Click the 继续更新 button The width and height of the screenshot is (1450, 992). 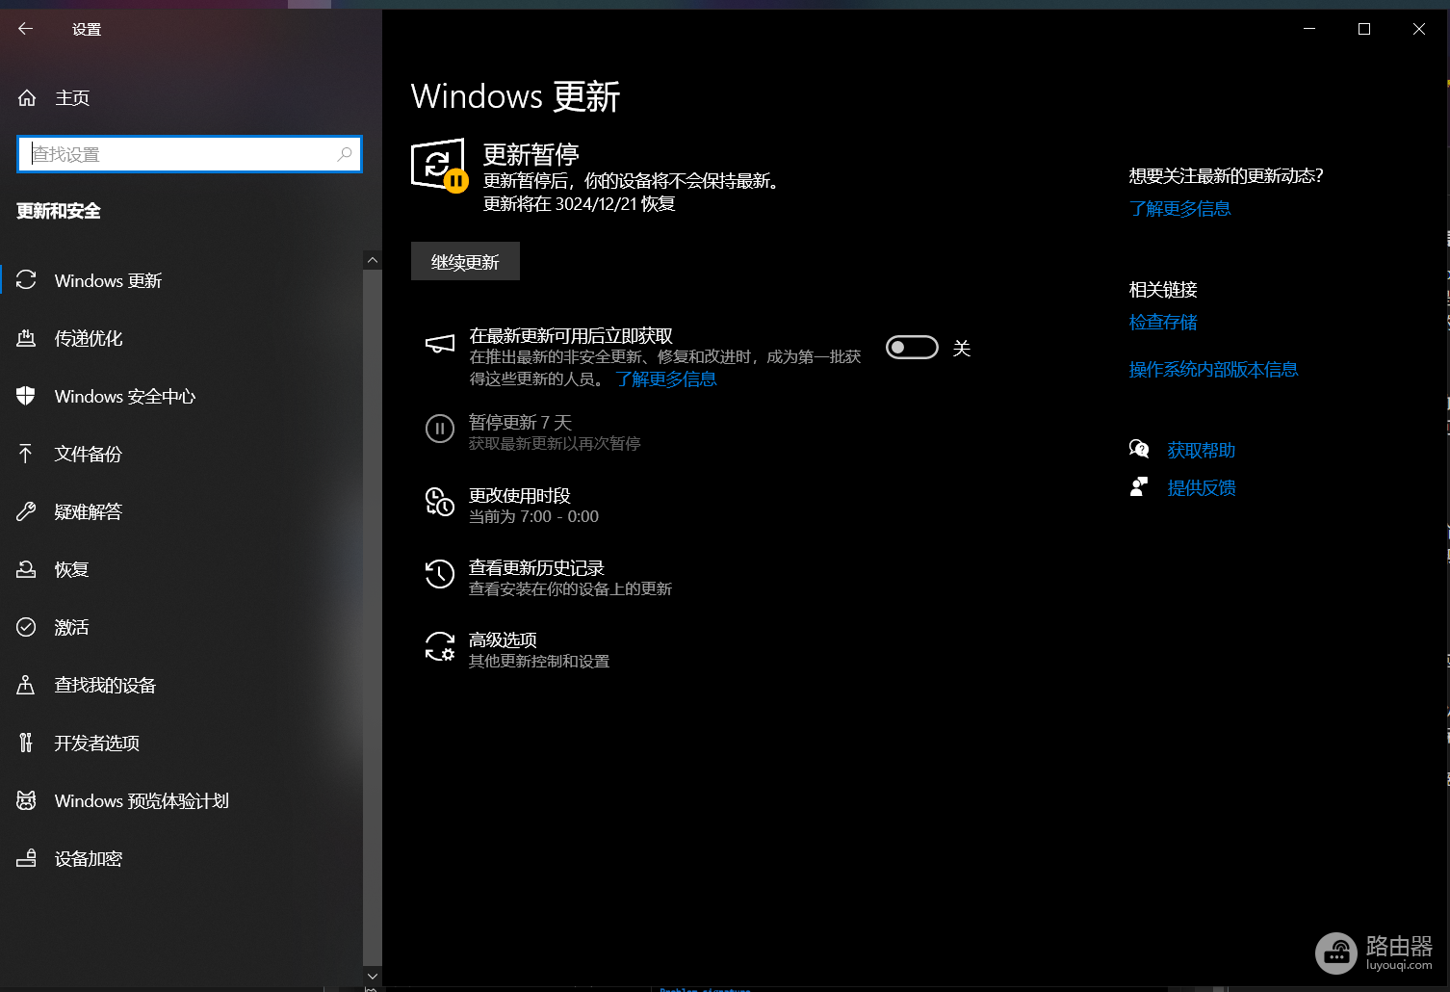tap(465, 261)
